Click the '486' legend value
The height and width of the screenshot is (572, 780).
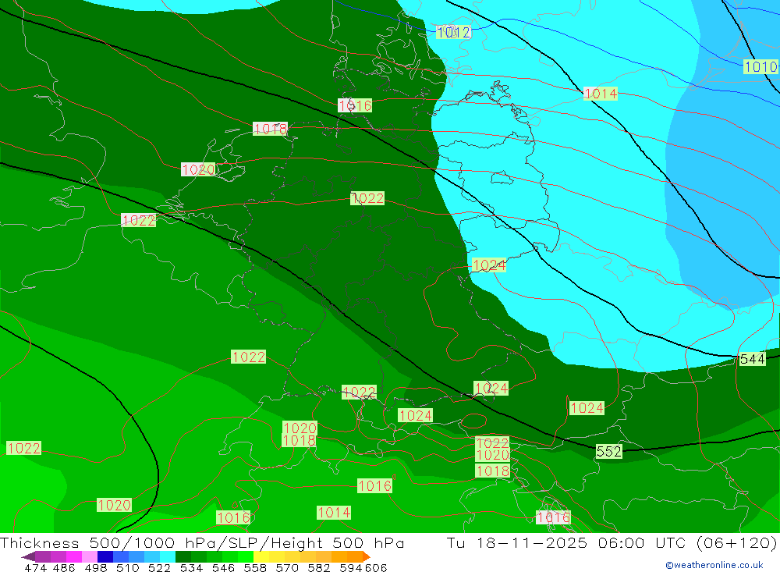tap(64, 567)
